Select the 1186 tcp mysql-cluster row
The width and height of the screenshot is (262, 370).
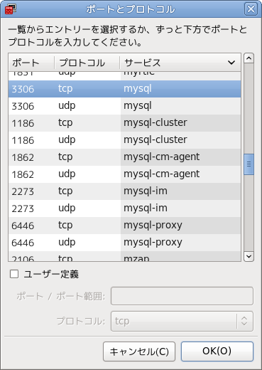click(x=124, y=123)
